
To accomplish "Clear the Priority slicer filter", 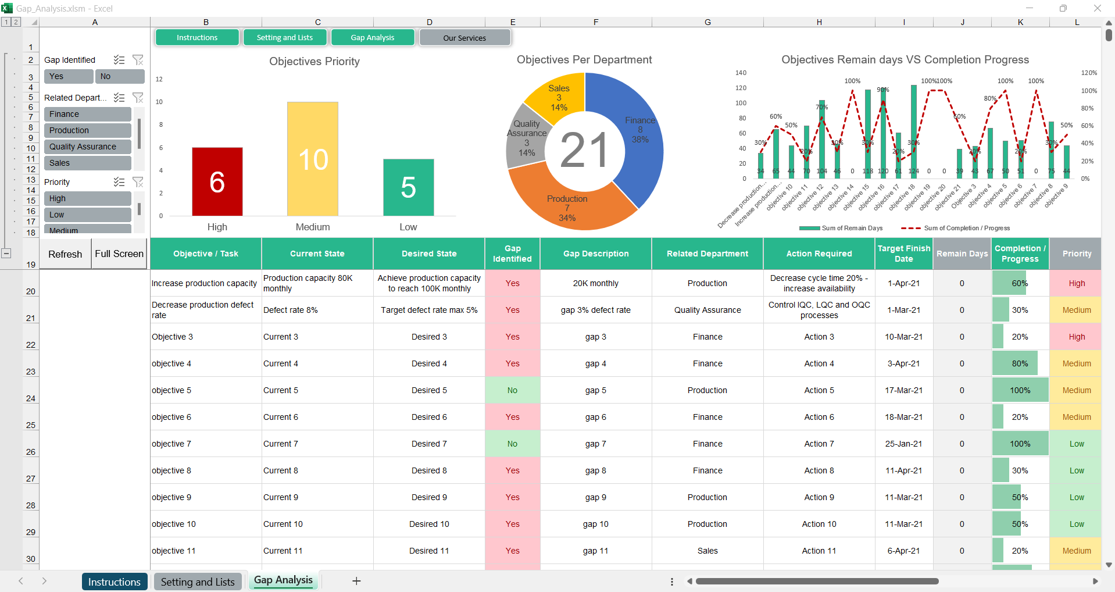I will point(138,182).
